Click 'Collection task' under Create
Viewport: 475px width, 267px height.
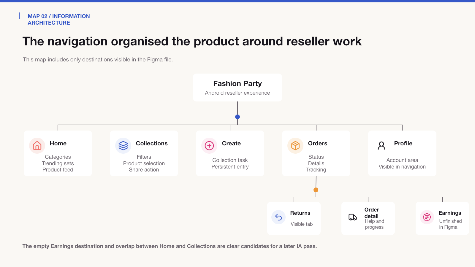coord(230,160)
